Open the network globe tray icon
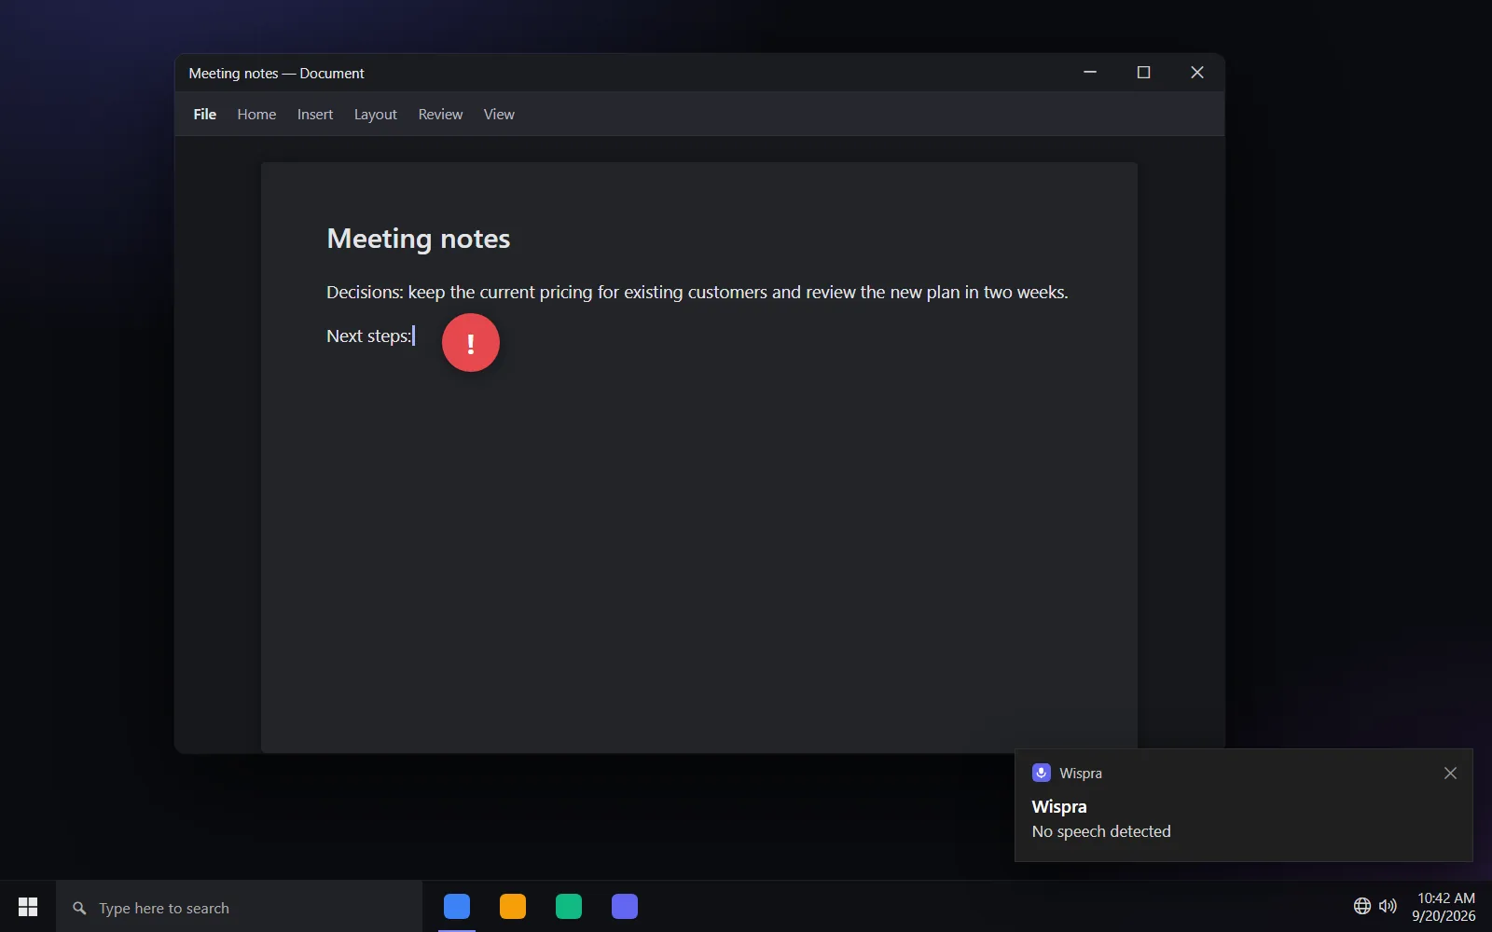1492x932 pixels. point(1362,906)
